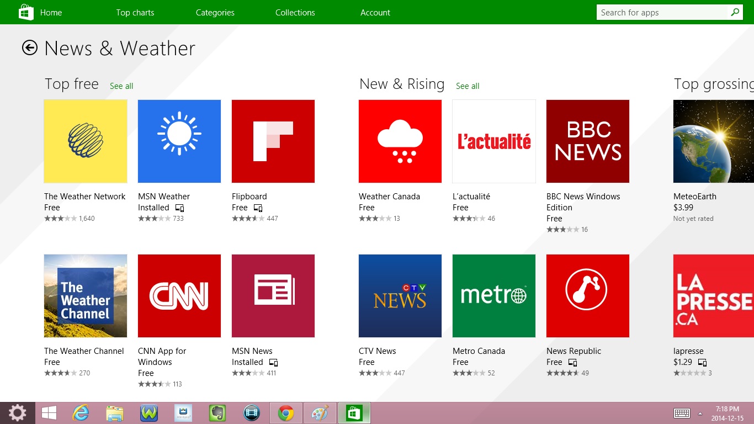Show hidden system tray icons

(700, 413)
